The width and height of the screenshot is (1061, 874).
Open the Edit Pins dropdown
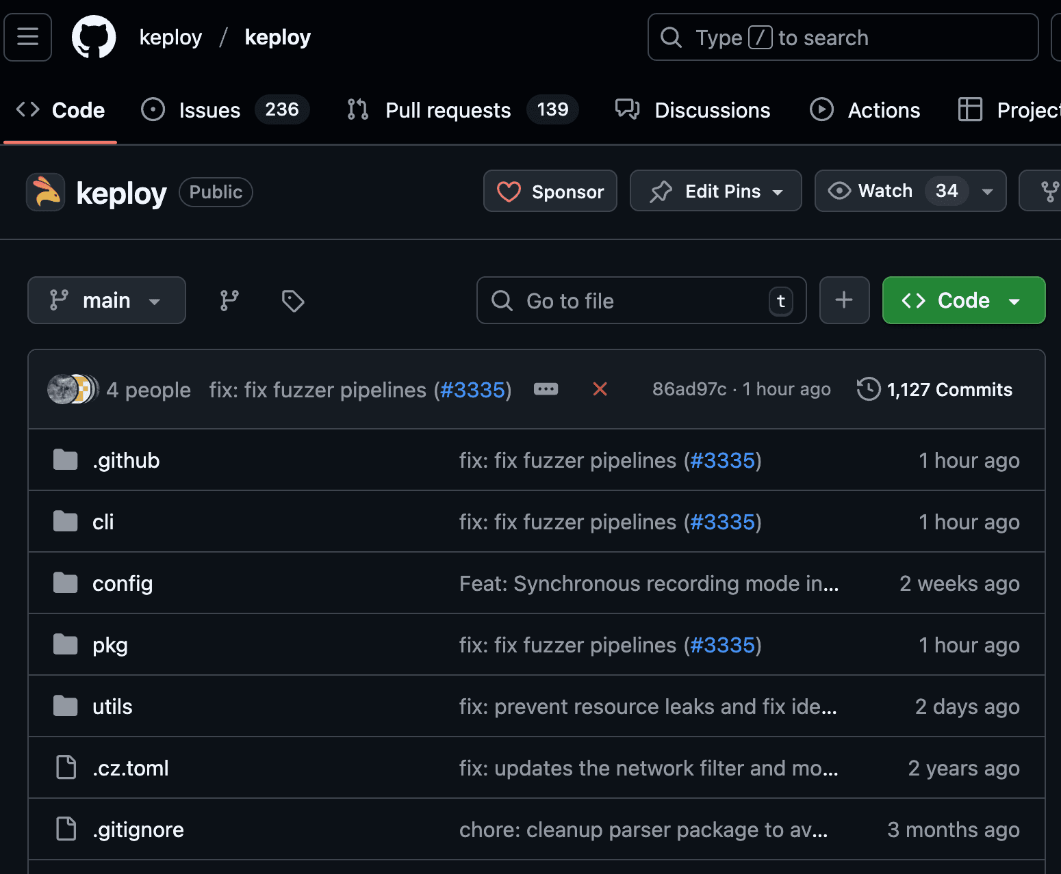point(716,191)
